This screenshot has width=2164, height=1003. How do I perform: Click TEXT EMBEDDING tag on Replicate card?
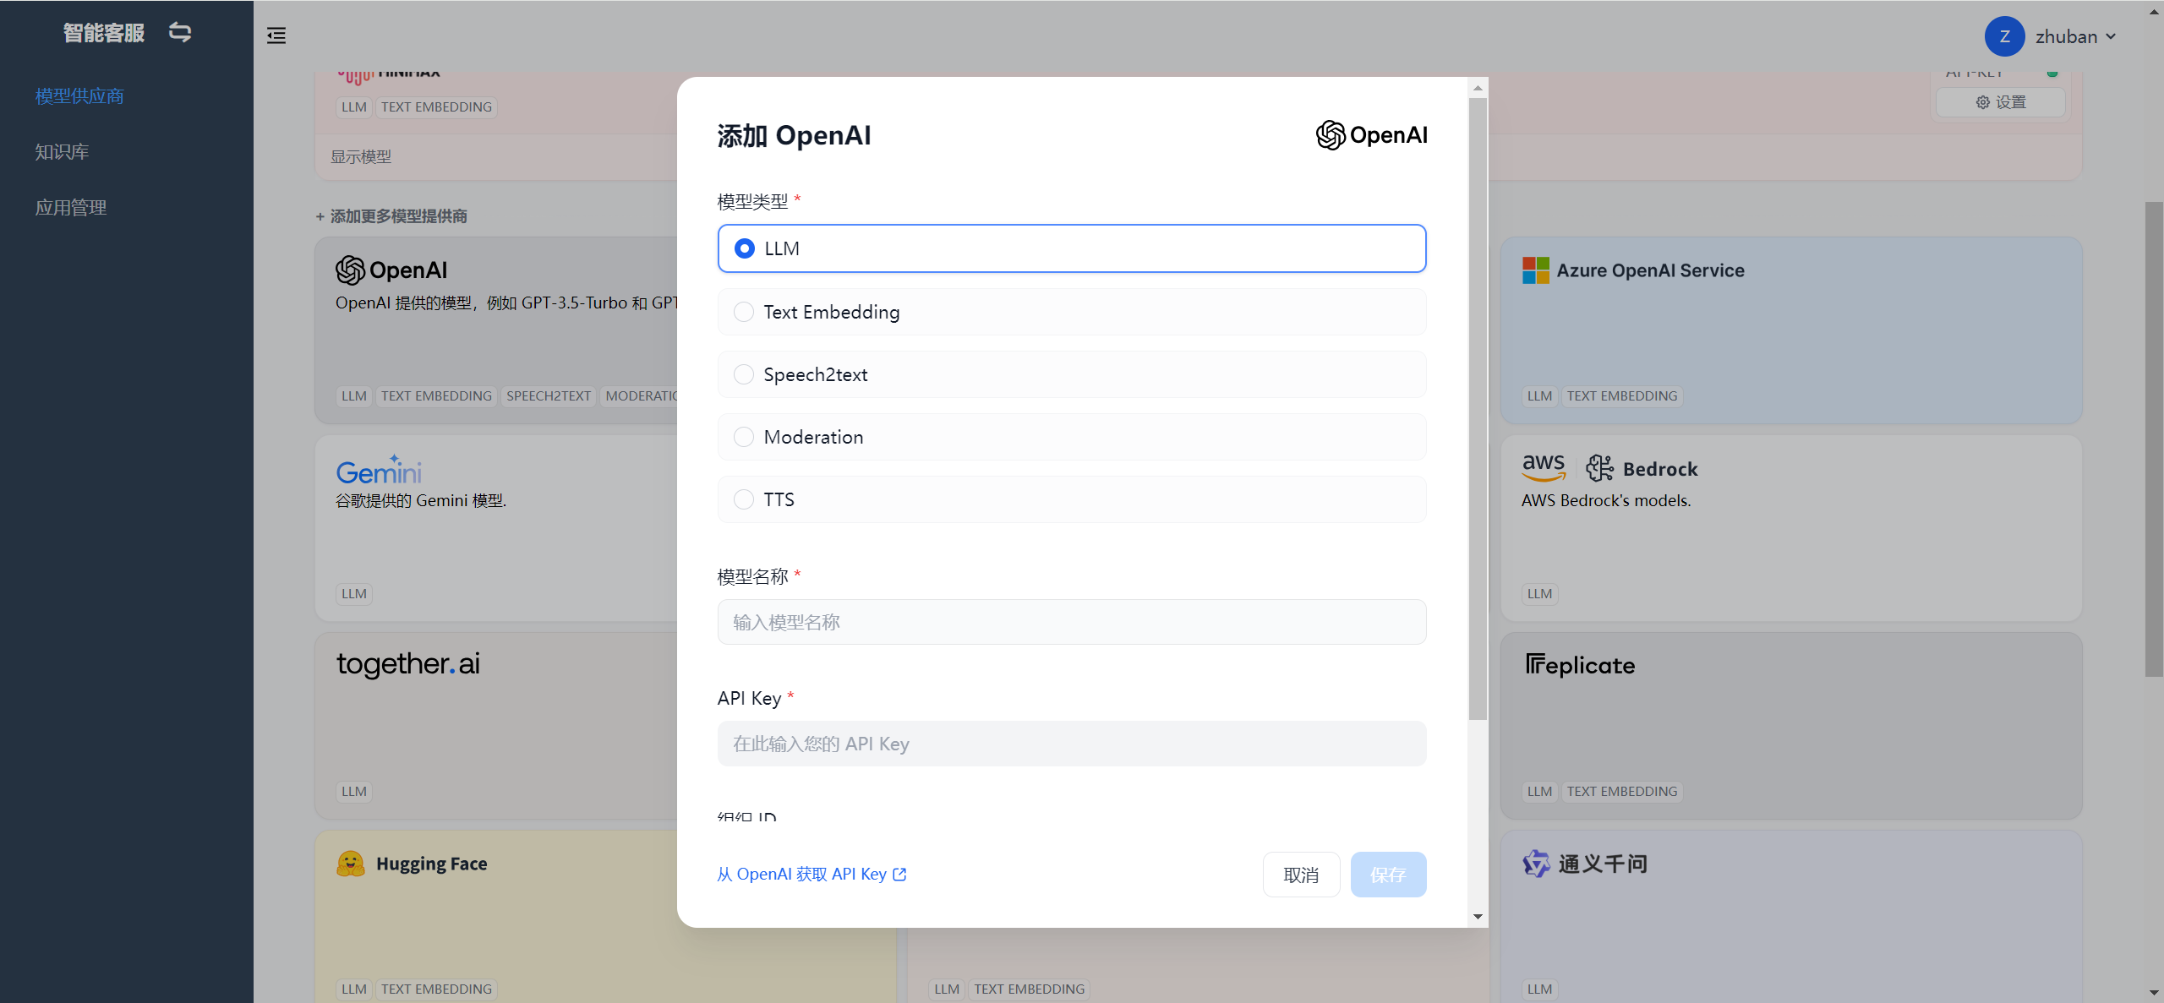coord(1622,792)
